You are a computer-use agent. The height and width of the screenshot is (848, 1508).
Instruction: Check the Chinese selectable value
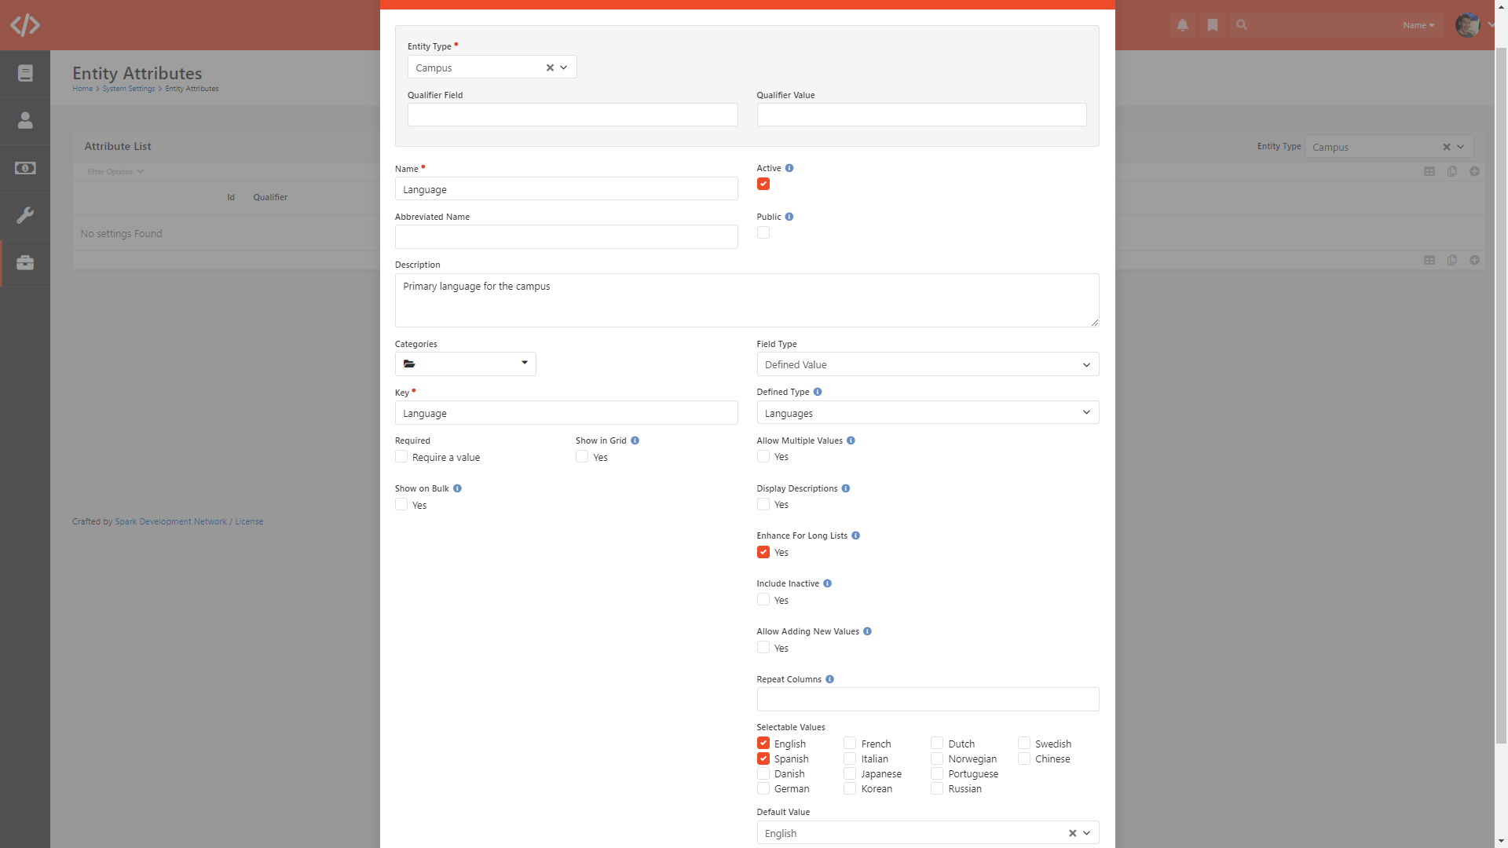1024,758
